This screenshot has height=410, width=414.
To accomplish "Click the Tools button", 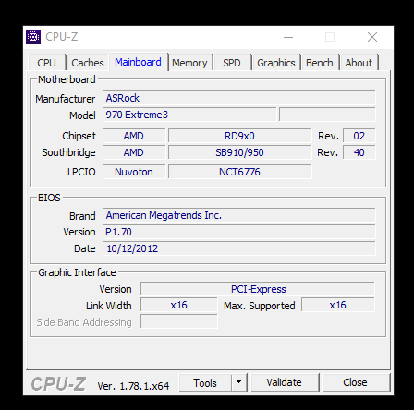I will 205,383.
